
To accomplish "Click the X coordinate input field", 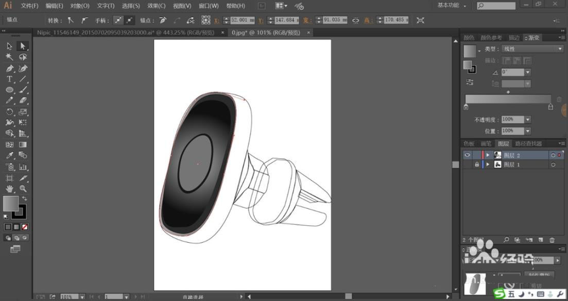I will pos(243,20).
